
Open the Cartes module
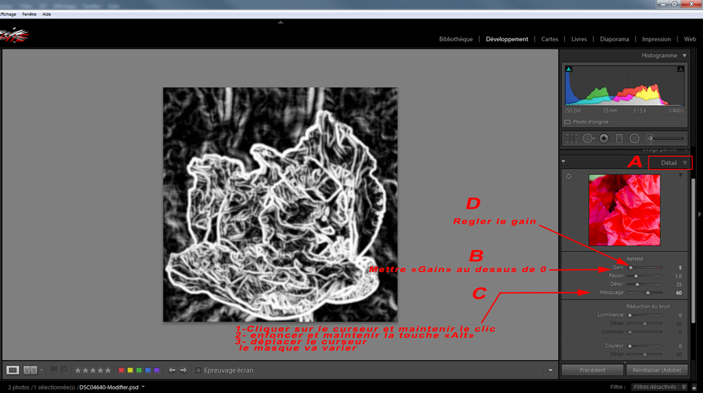[549, 39]
